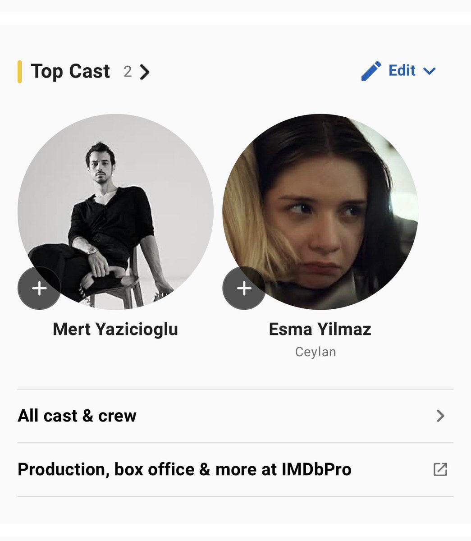Screen dimensions: 471x541
Task: Tap the plus icon on Esma Yilmaz's photo
Action: click(x=244, y=288)
